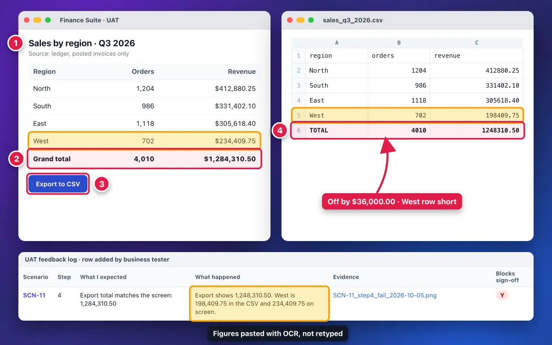Viewport: 552px width, 345px height.
Task: Click the revenue value $331,402.10
Action: tap(236, 106)
